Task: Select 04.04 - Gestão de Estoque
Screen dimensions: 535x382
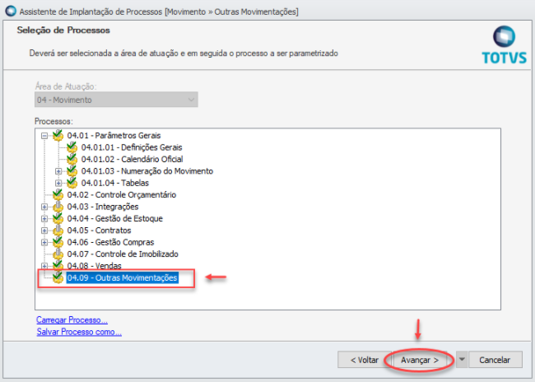Action: pos(114,218)
